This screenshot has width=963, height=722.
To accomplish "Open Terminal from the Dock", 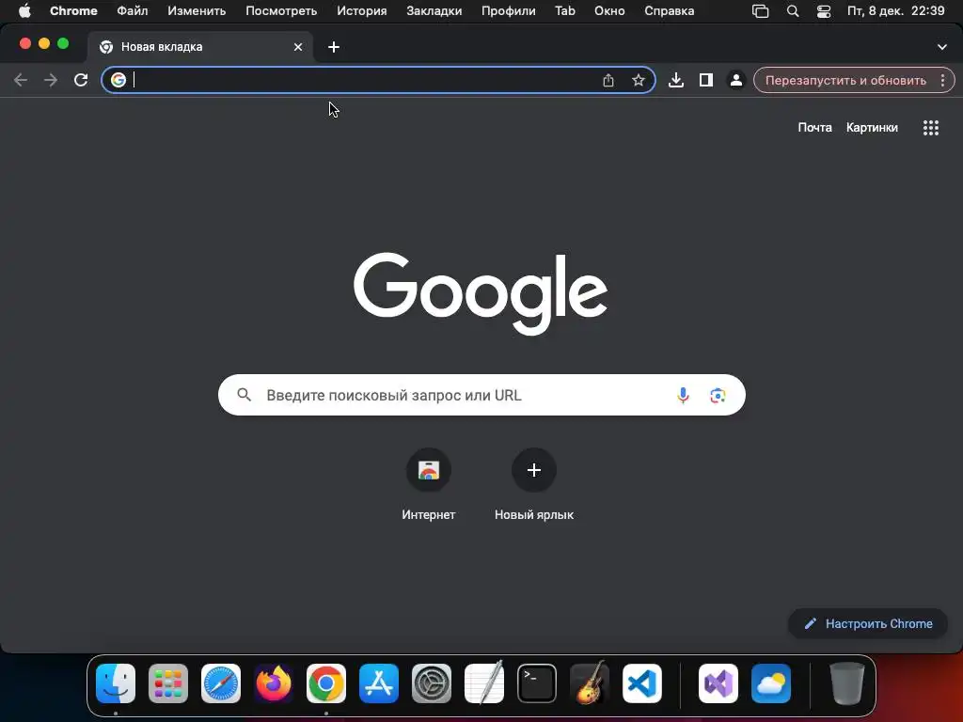I will point(537,683).
